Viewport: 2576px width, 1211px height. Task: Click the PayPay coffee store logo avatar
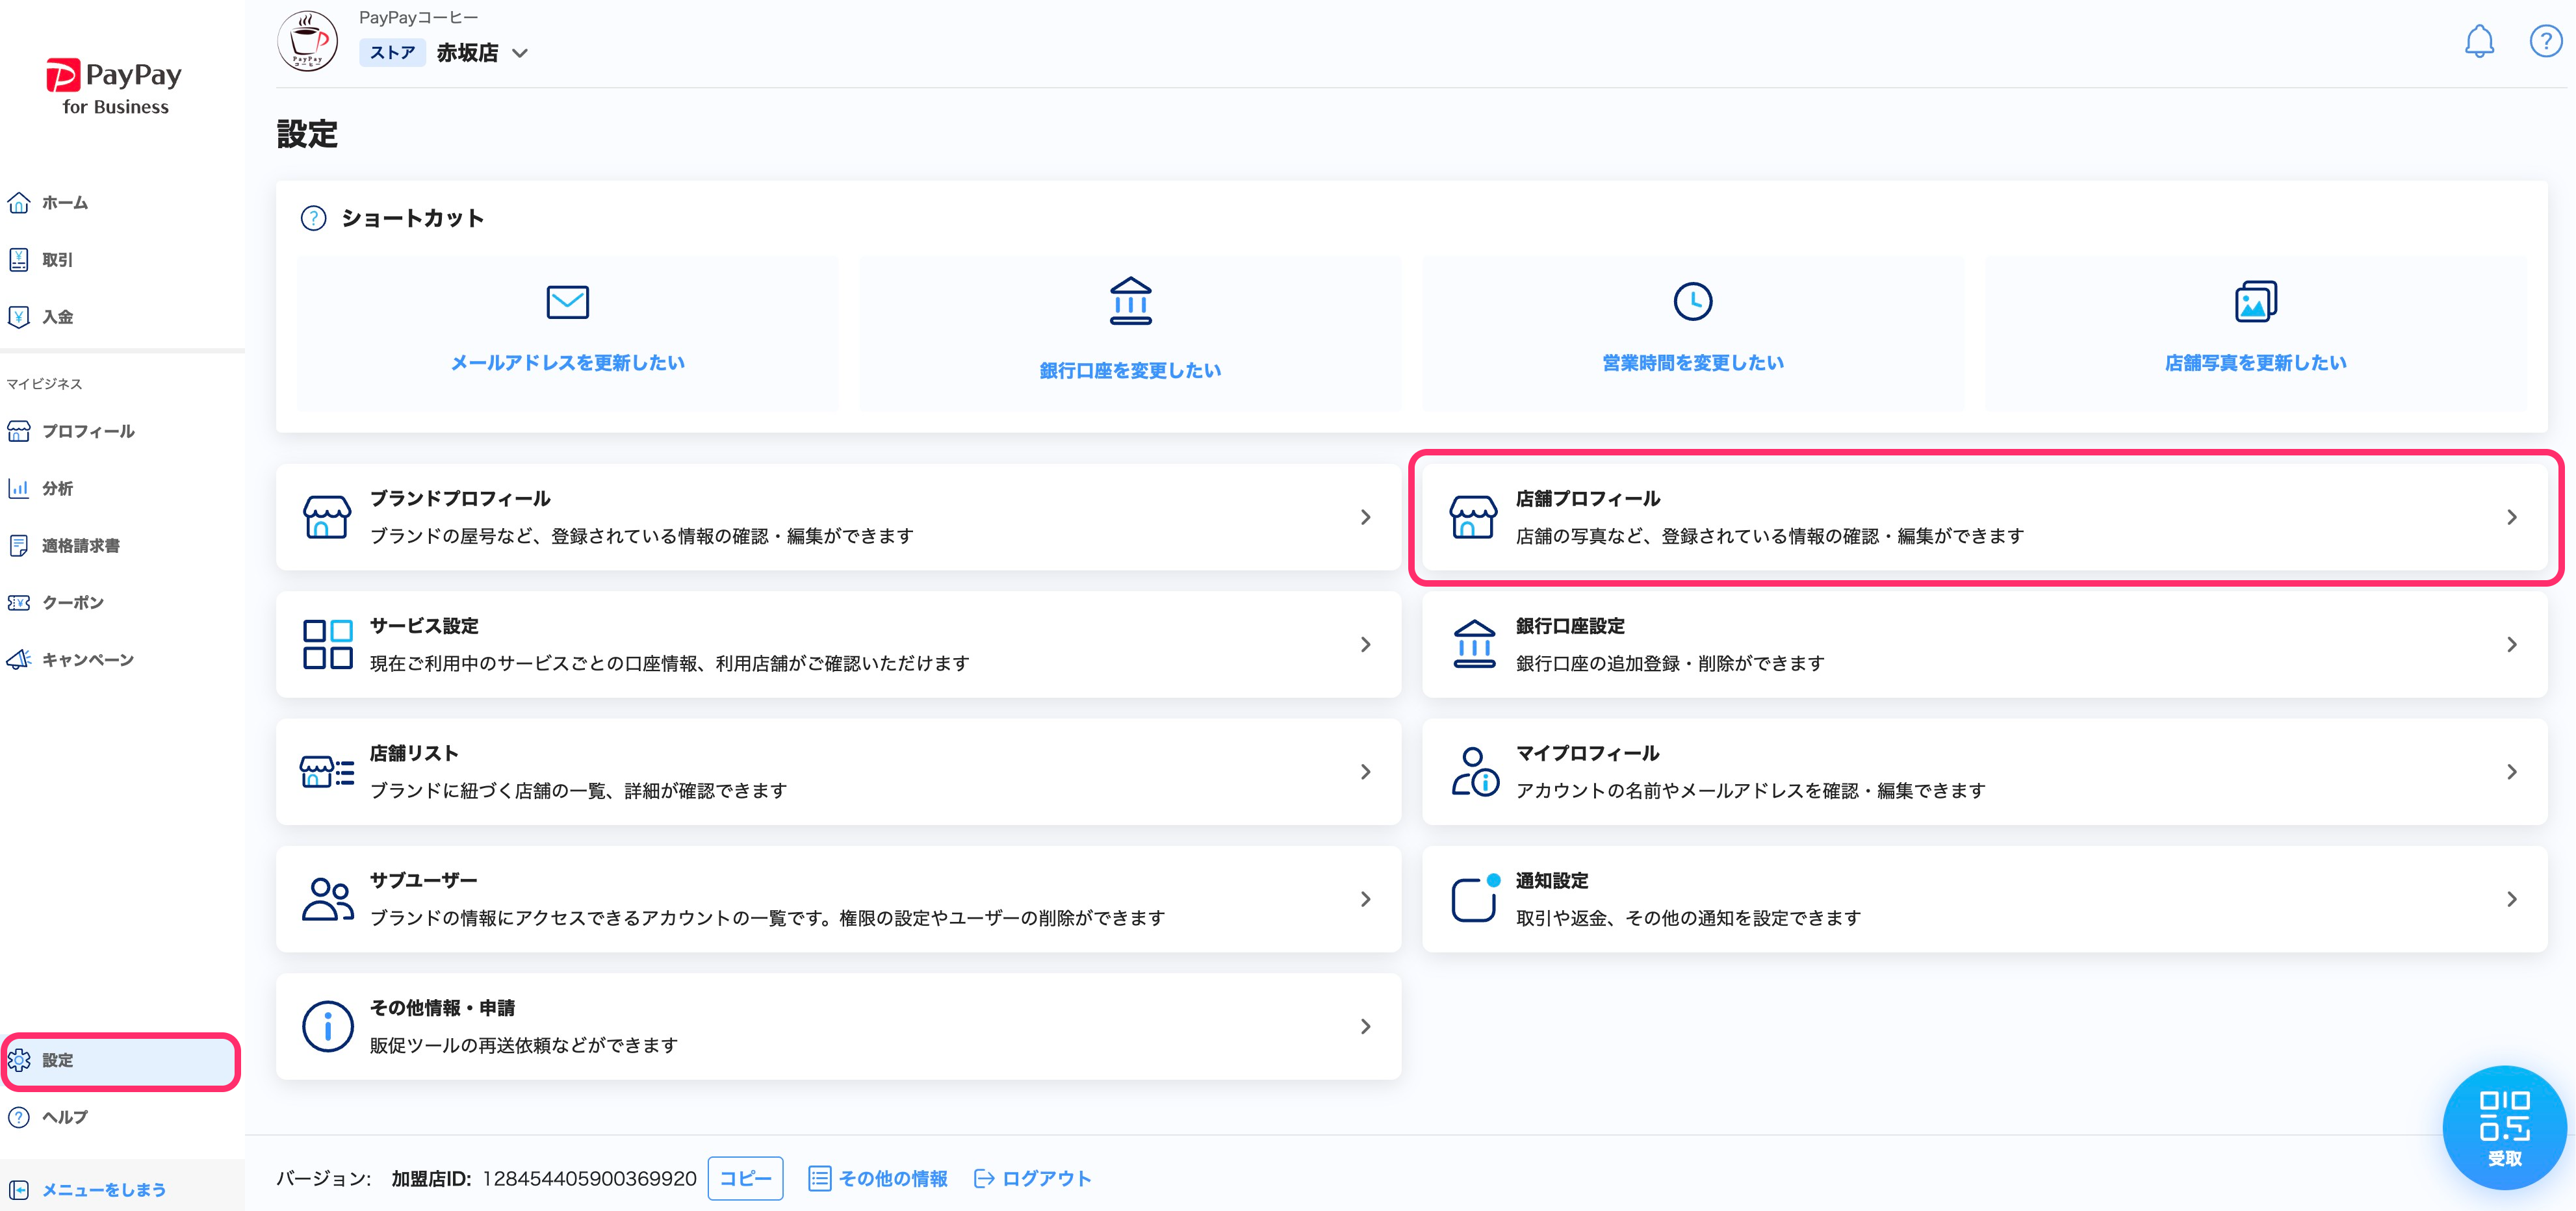[307, 41]
